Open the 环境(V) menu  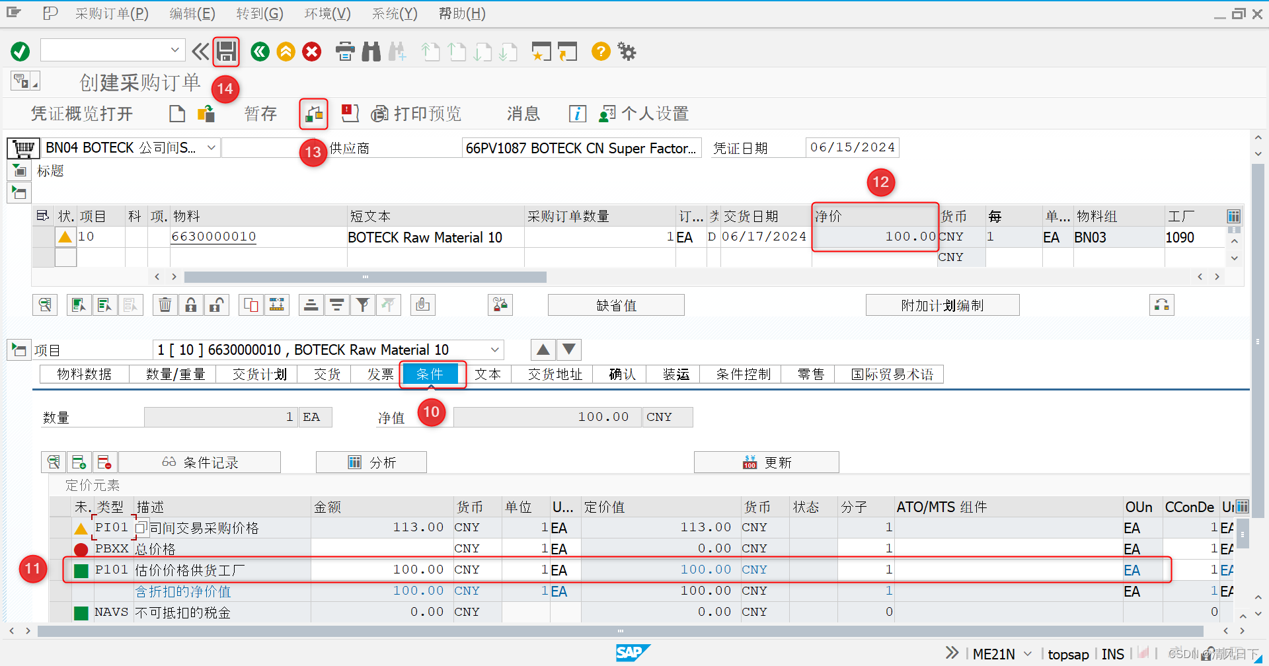[327, 13]
